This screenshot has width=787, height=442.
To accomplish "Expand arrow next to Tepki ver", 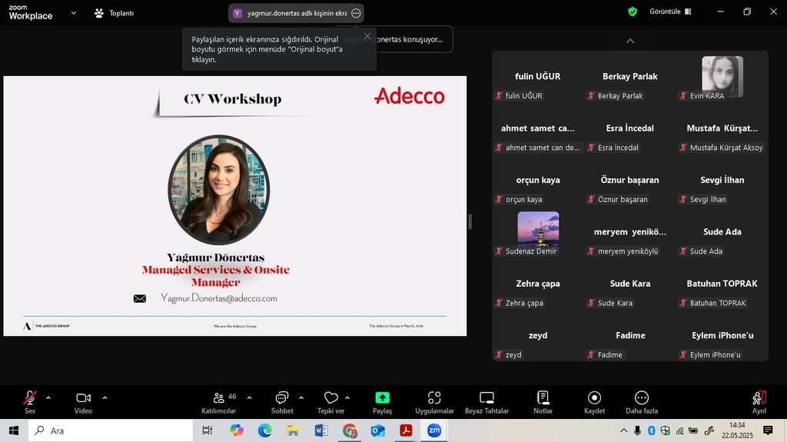I will (347, 398).
